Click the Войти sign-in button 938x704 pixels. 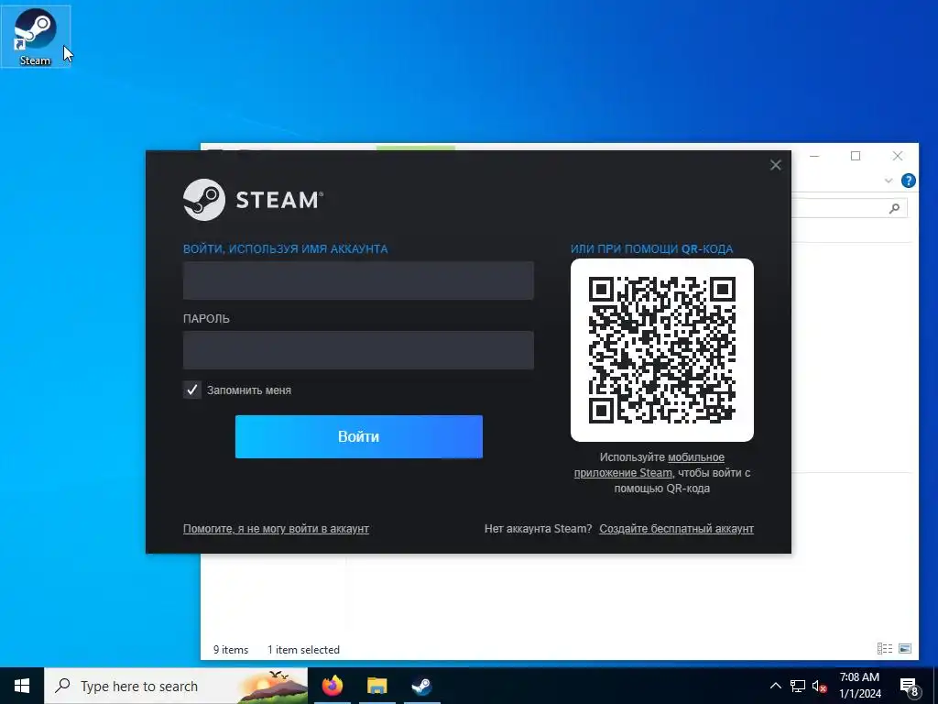[358, 436]
